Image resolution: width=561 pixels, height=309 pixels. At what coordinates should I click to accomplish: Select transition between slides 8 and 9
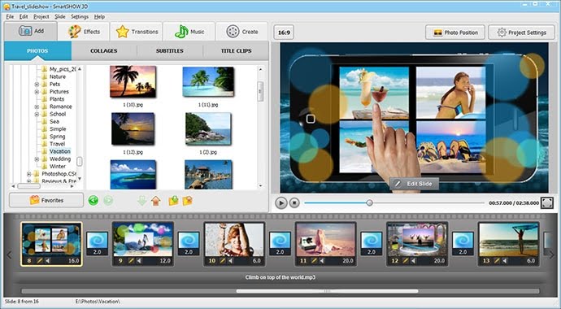(98, 244)
